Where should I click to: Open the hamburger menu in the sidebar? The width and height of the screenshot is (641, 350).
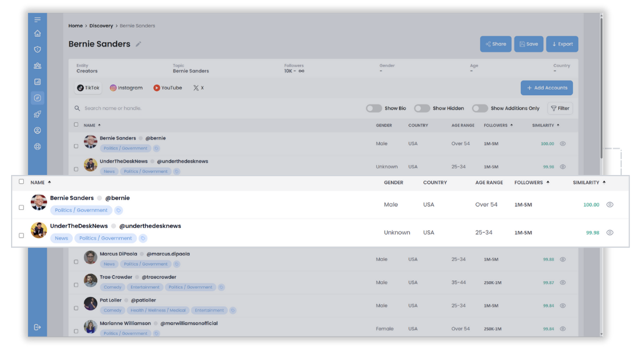38,20
